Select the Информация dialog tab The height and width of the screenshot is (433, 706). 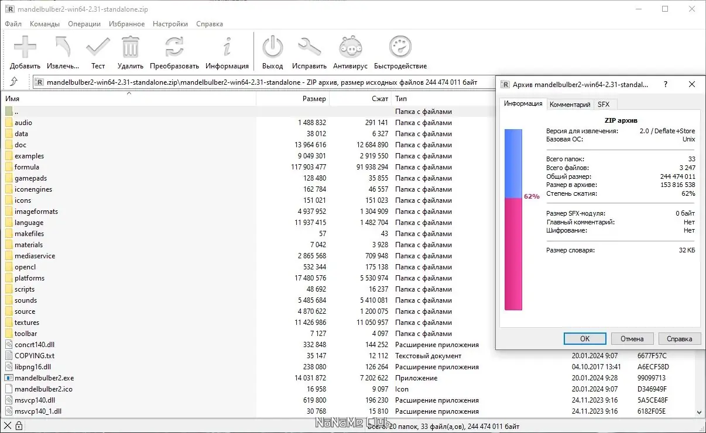523,103
